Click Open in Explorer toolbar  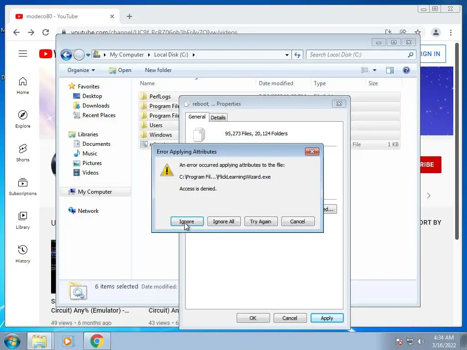pyautogui.click(x=120, y=70)
